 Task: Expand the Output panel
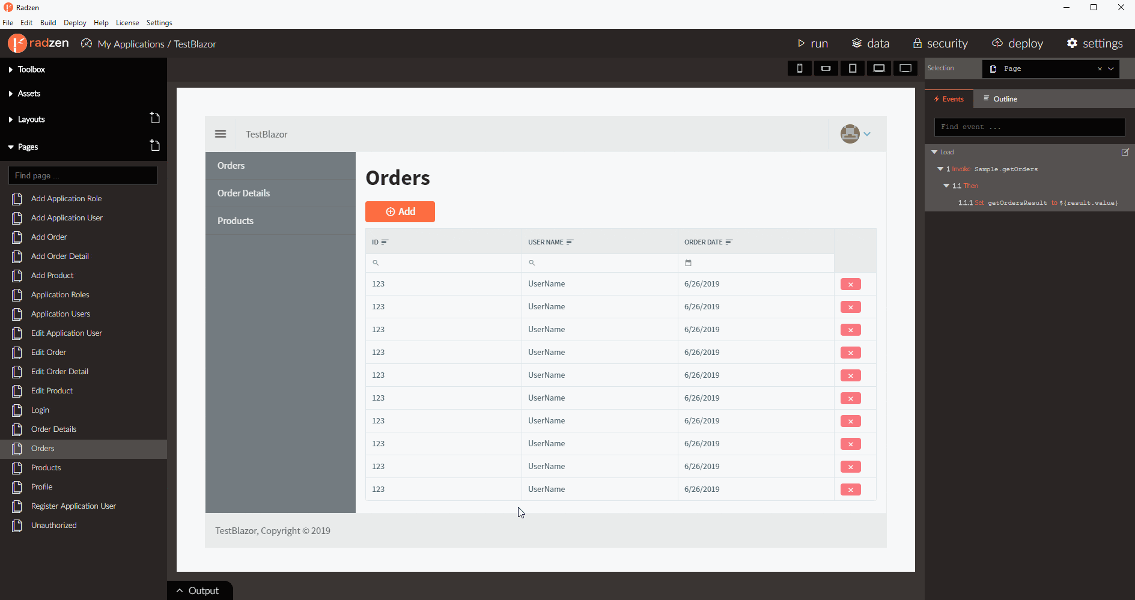pos(200,590)
